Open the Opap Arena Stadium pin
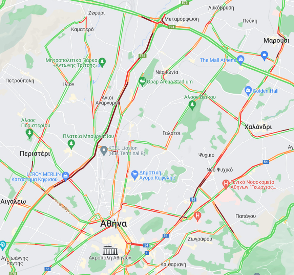This screenshot has height=275, width=294. tap(142, 82)
